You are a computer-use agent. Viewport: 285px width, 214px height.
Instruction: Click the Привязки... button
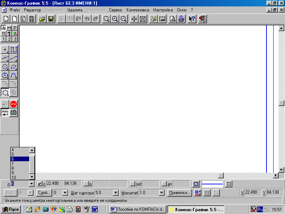tap(180, 193)
